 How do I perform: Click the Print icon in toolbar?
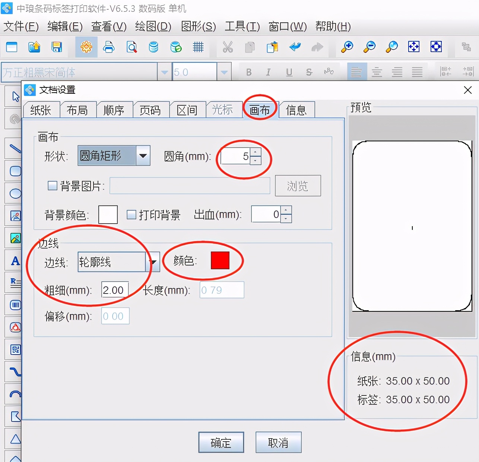(x=109, y=47)
